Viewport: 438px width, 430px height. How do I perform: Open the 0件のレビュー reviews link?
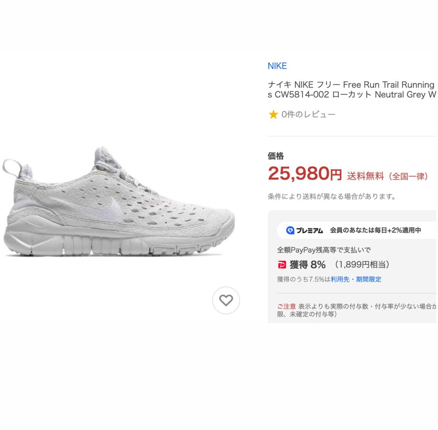[x=308, y=115]
